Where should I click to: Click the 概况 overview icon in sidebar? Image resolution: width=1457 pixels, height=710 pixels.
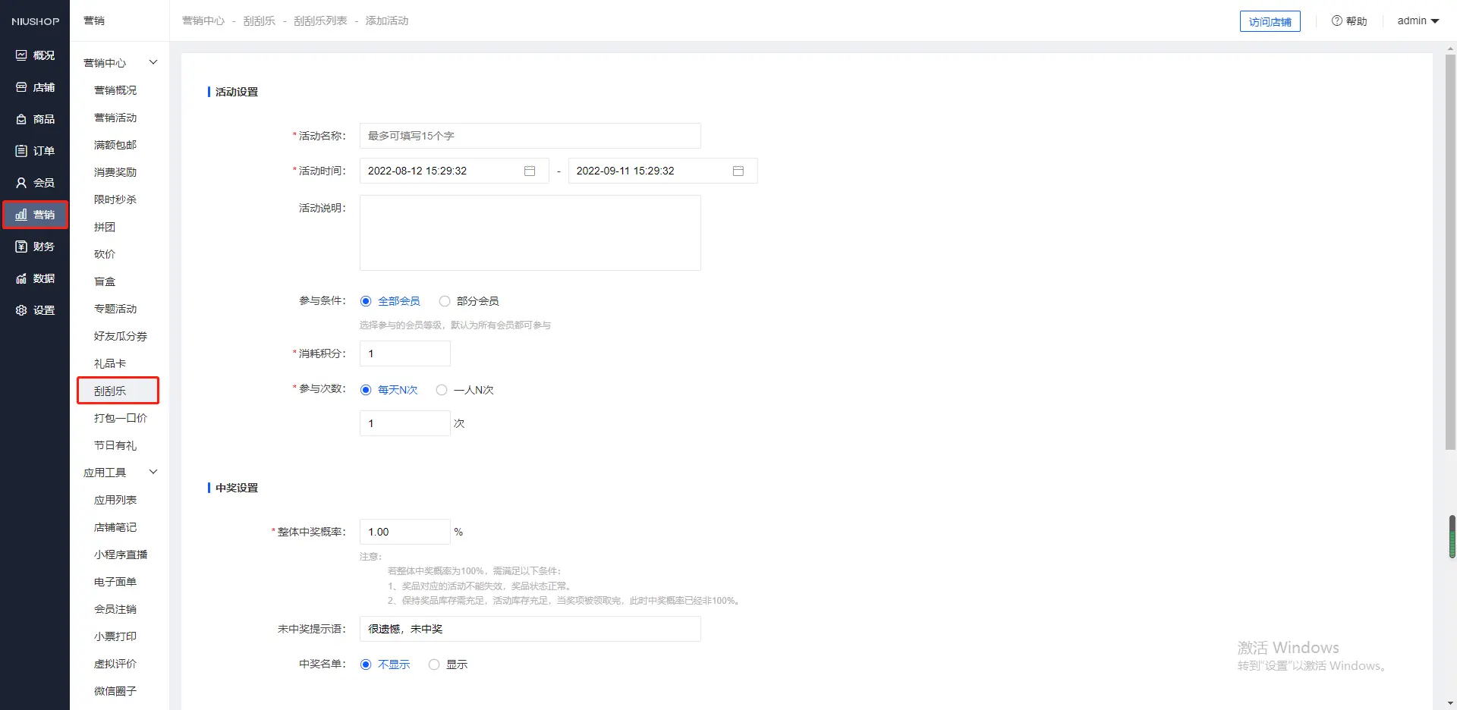point(21,55)
